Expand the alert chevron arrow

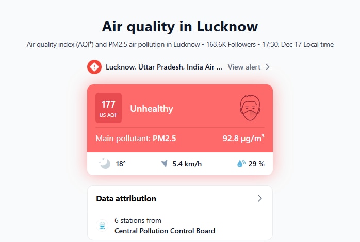[x=268, y=67]
